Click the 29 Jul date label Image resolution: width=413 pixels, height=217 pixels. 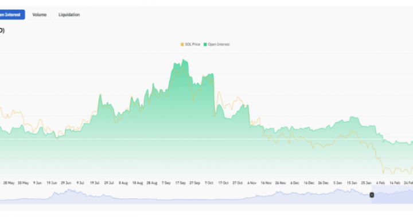click(x=109, y=183)
